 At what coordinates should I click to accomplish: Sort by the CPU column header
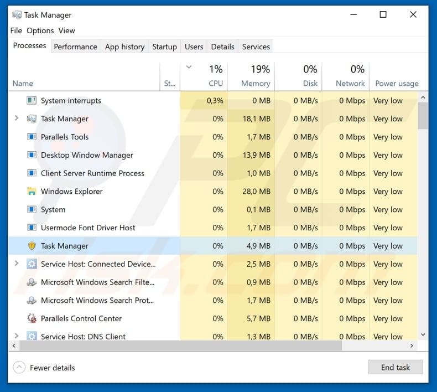tap(204, 76)
